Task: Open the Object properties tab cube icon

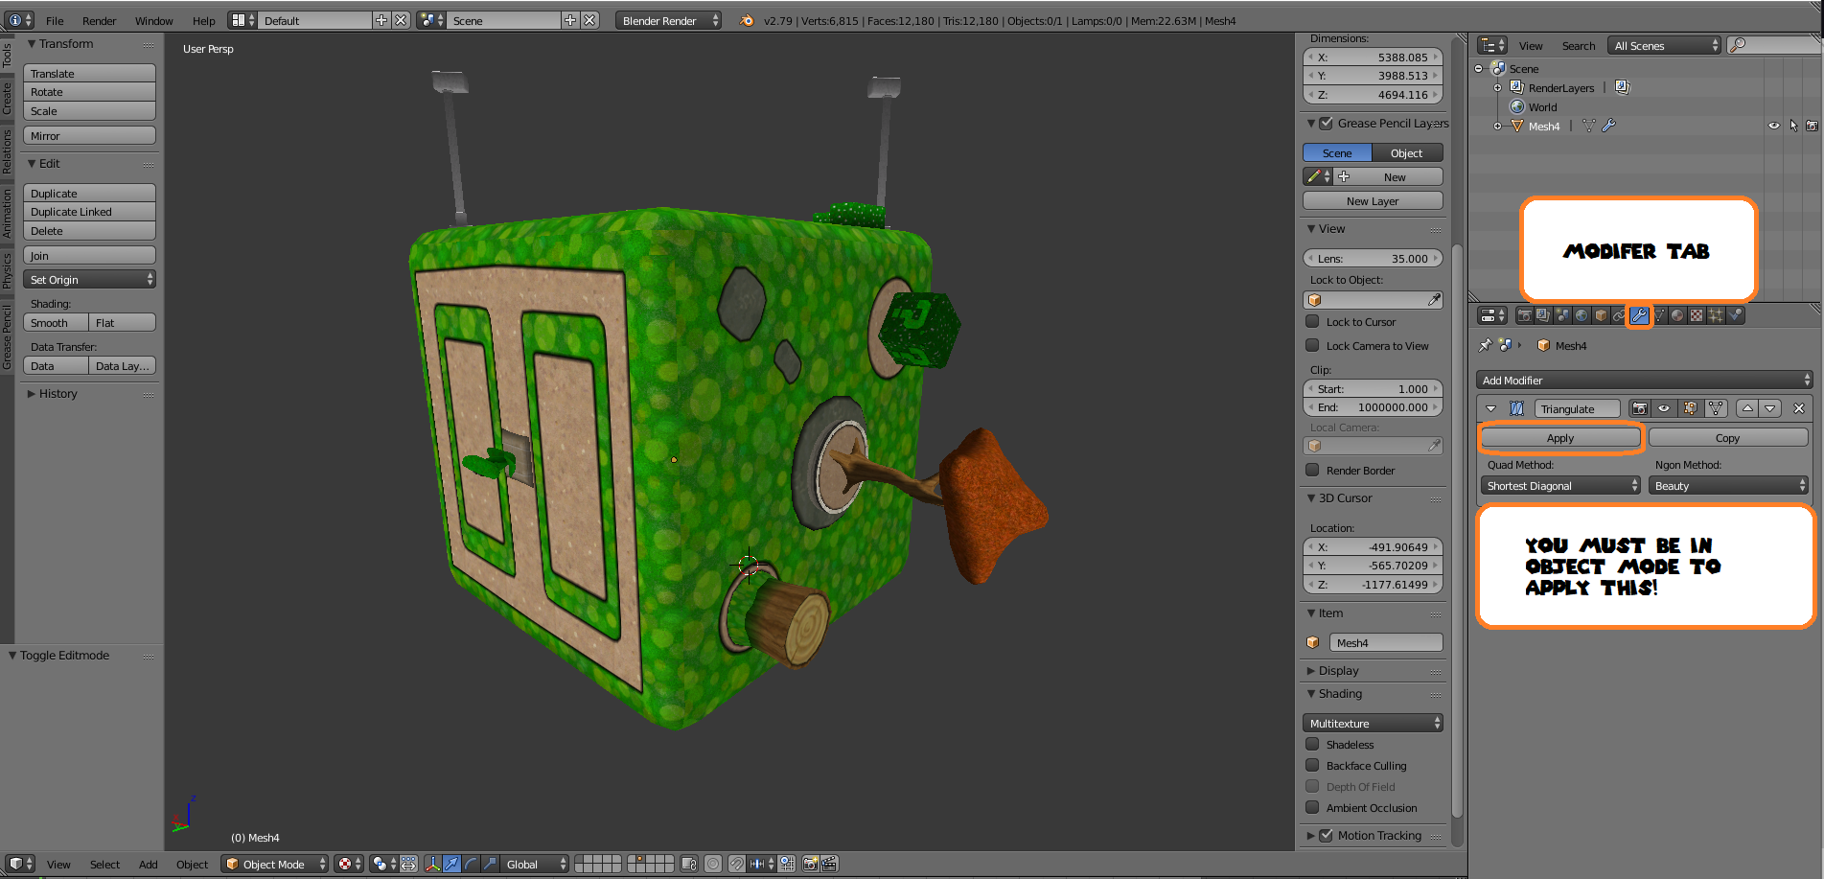Action: (1601, 315)
